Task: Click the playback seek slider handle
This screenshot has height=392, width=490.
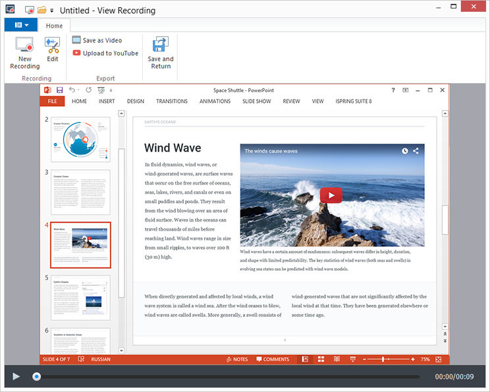Action: (x=37, y=376)
